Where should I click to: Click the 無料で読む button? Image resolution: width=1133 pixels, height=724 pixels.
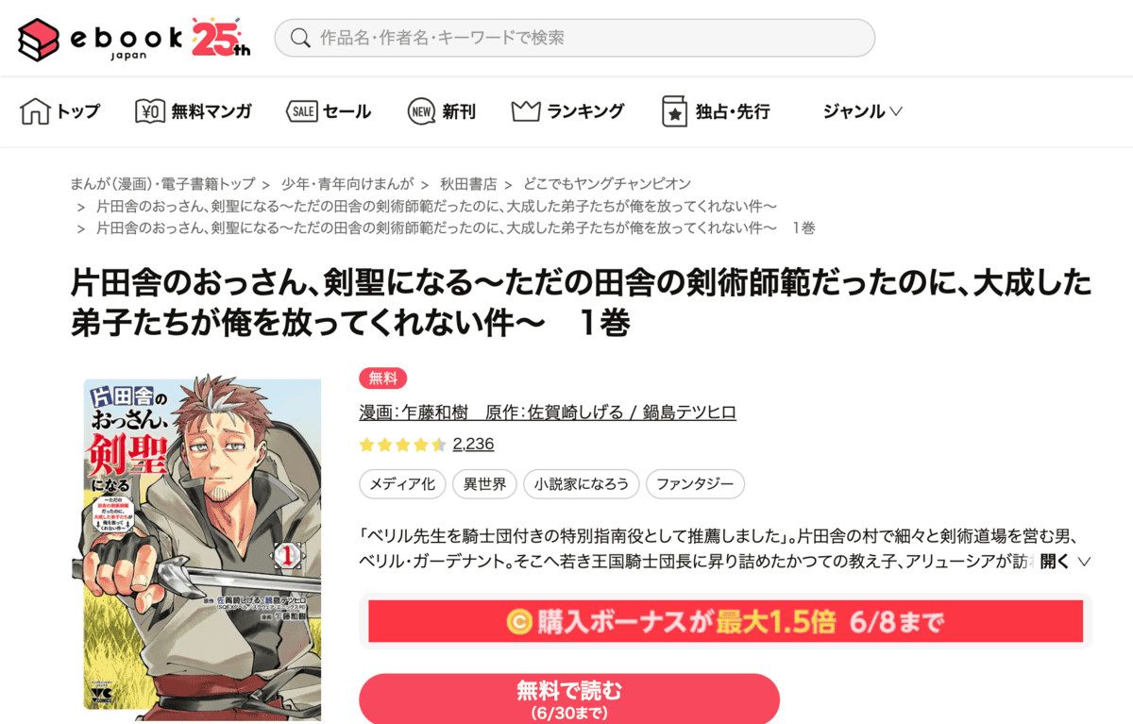click(569, 699)
